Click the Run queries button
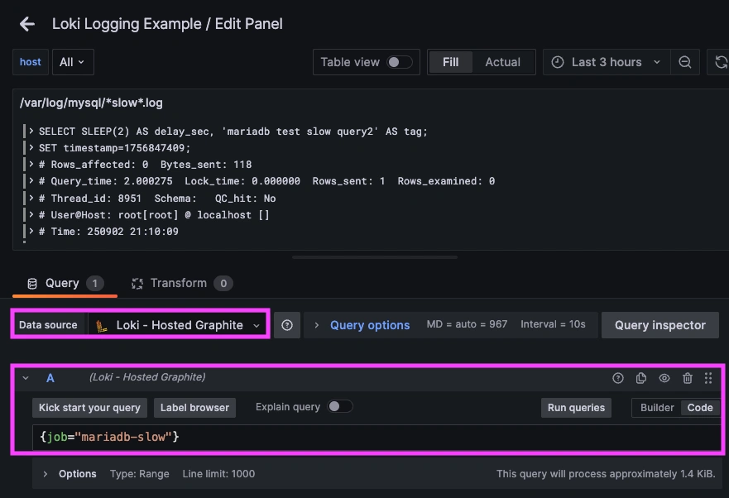The image size is (729, 498). pos(576,408)
